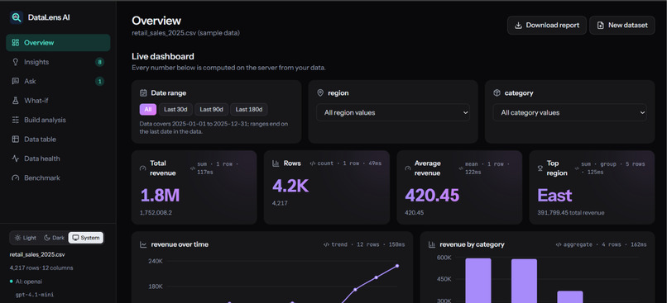The image size is (667, 303).
Task: Click the gauge icon on Total revenue card
Action: (143, 168)
